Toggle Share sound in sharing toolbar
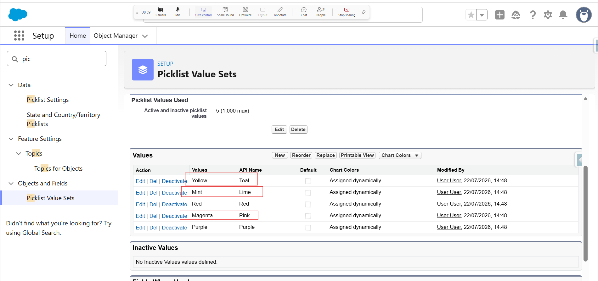Viewport: 598px width, 281px height. (225, 12)
